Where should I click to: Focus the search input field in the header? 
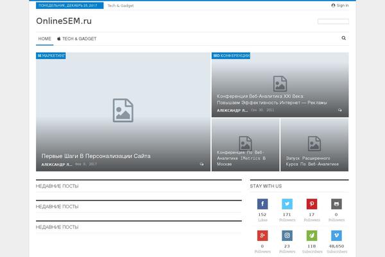(x=333, y=21)
